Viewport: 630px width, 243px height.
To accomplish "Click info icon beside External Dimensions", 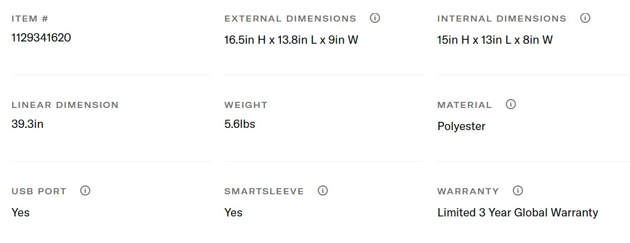I will pos(375,18).
